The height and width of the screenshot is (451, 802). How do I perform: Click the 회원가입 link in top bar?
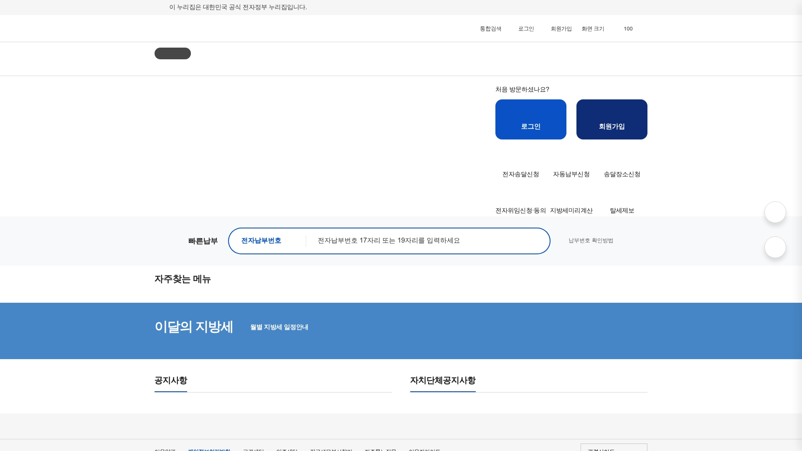561,29
